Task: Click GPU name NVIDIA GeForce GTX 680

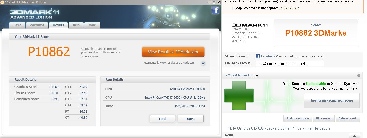Action: [187, 89]
